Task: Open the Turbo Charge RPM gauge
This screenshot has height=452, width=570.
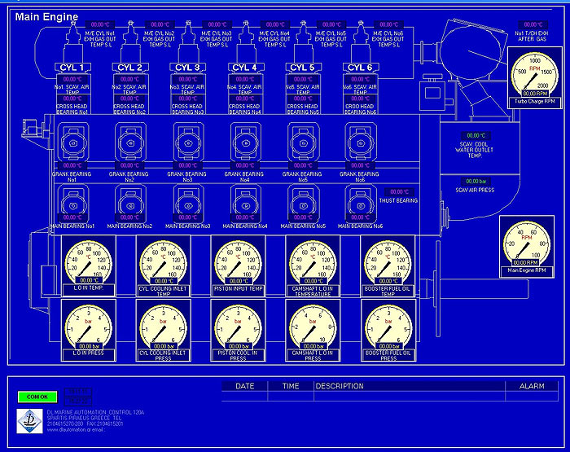Action: [x=534, y=77]
